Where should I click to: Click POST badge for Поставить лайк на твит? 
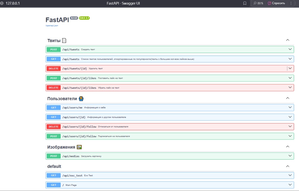pyautogui.click(x=54, y=78)
